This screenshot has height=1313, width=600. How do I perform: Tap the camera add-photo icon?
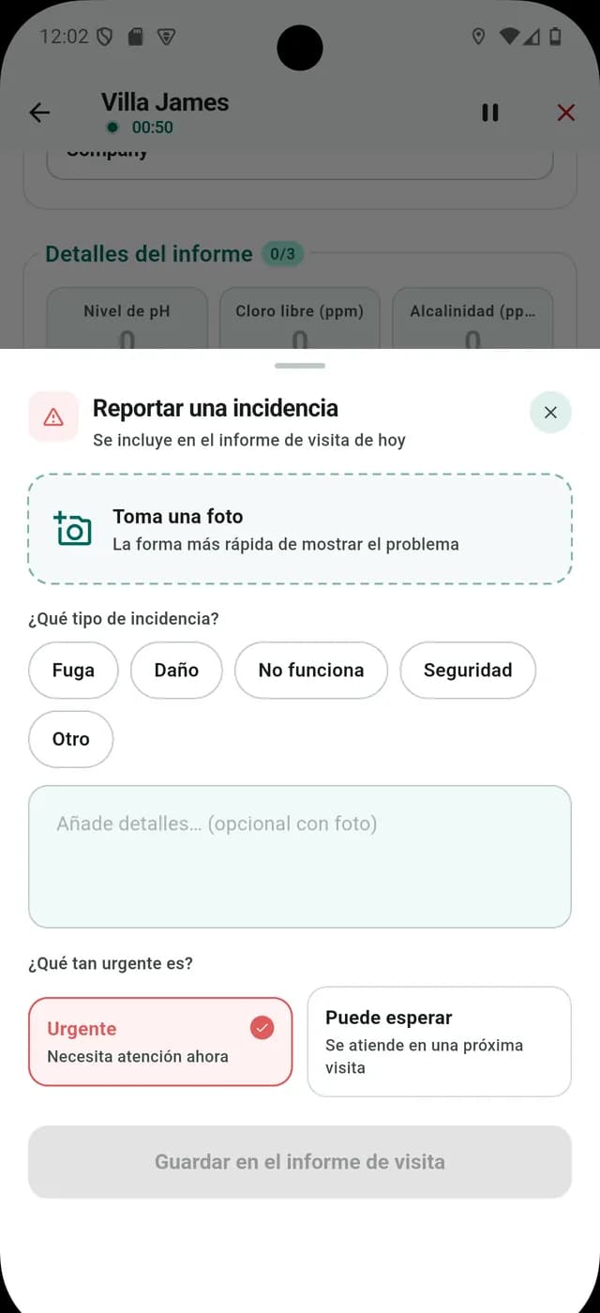tap(73, 529)
